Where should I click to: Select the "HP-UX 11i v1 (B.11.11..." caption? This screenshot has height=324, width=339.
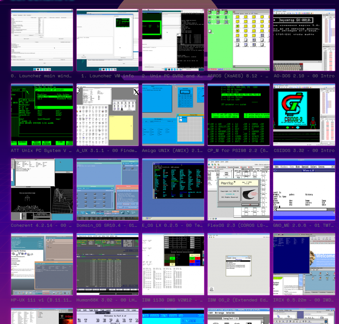click(41, 300)
